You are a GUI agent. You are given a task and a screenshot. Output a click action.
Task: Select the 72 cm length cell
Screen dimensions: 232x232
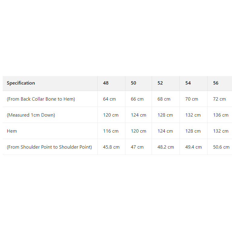(219, 99)
